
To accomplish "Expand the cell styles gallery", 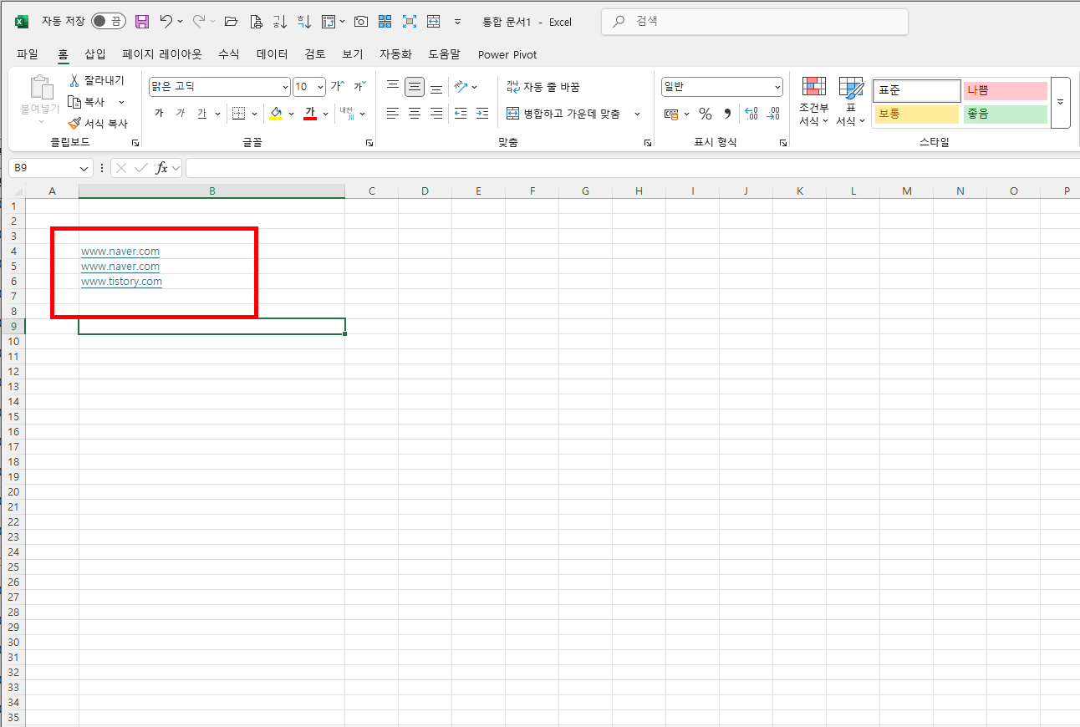I will [1060, 102].
